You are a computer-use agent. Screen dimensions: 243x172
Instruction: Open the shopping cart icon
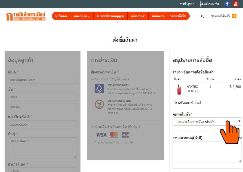pos(213,16)
